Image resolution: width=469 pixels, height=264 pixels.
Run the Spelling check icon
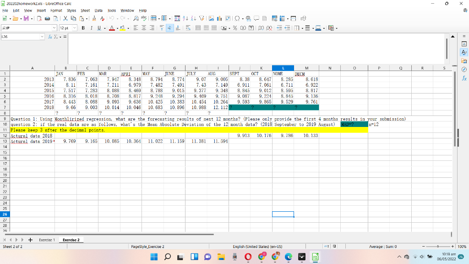click(144, 18)
